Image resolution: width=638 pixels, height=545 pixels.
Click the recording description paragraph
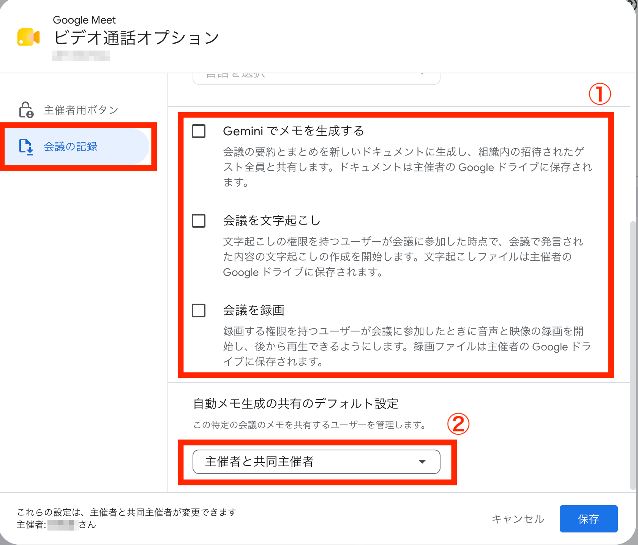pos(407,347)
